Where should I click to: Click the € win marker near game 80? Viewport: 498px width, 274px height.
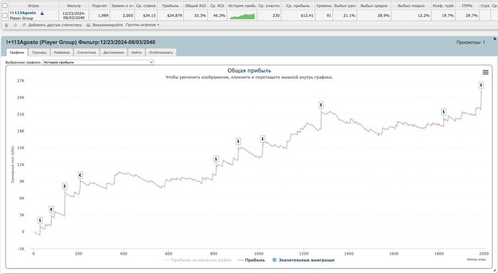tap(51, 209)
